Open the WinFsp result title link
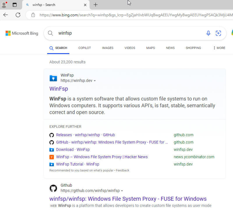Viewport: 233px width, 210px height. click(x=59, y=89)
